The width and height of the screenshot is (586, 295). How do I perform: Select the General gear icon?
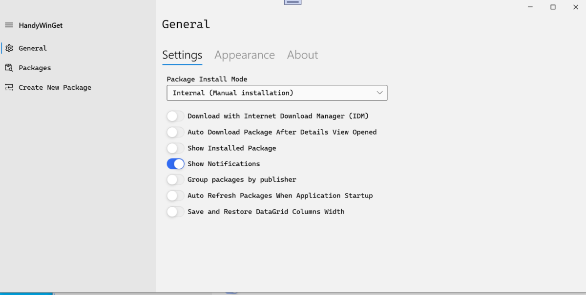pyautogui.click(x=9, y=48)
